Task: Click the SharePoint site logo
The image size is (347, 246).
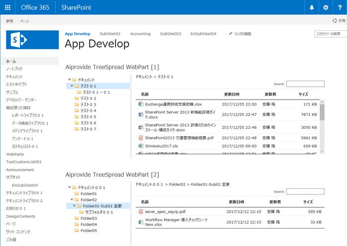Action: [x=32, y=40]
